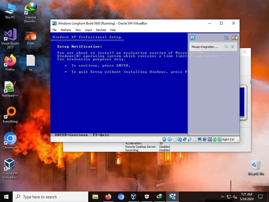
Task: Click the Remote Desktop Server: Disabled entry
Action: (x=148, y=147)
